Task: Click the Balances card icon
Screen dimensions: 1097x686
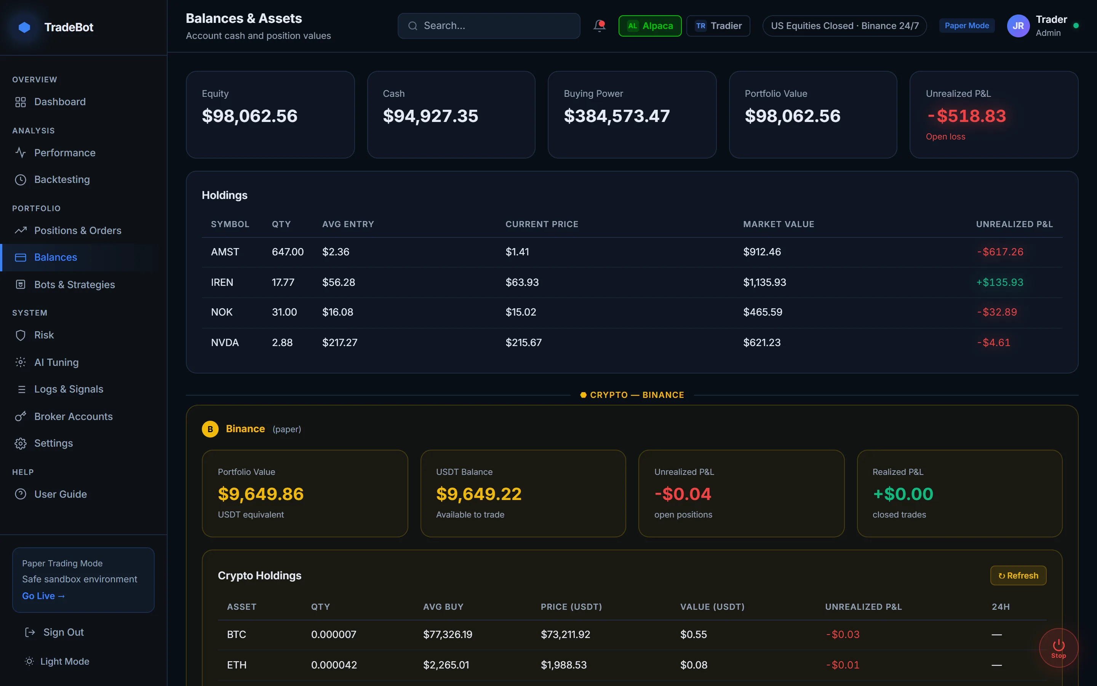Action: (21, 258)
